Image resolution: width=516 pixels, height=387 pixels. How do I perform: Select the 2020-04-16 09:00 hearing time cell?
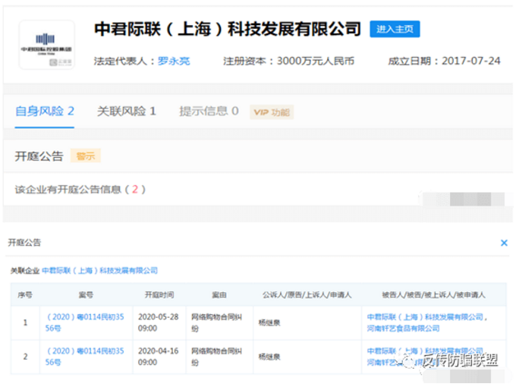coord(159,357)
